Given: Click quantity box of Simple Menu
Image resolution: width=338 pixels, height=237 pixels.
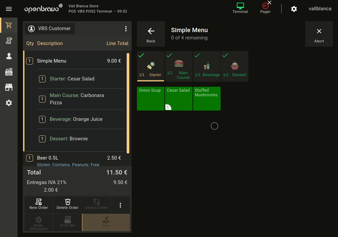Looking at the screenshot, I should [29, 61].
